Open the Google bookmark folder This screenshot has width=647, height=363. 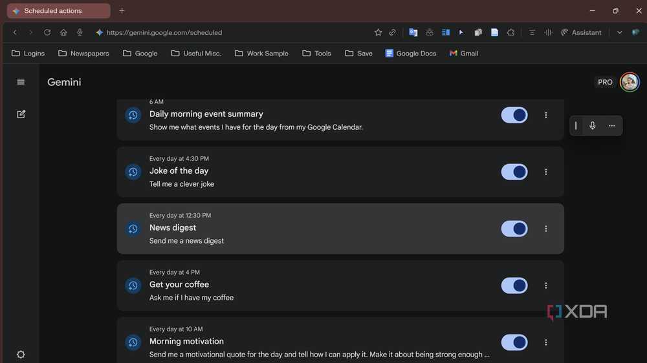coord(140,53)
